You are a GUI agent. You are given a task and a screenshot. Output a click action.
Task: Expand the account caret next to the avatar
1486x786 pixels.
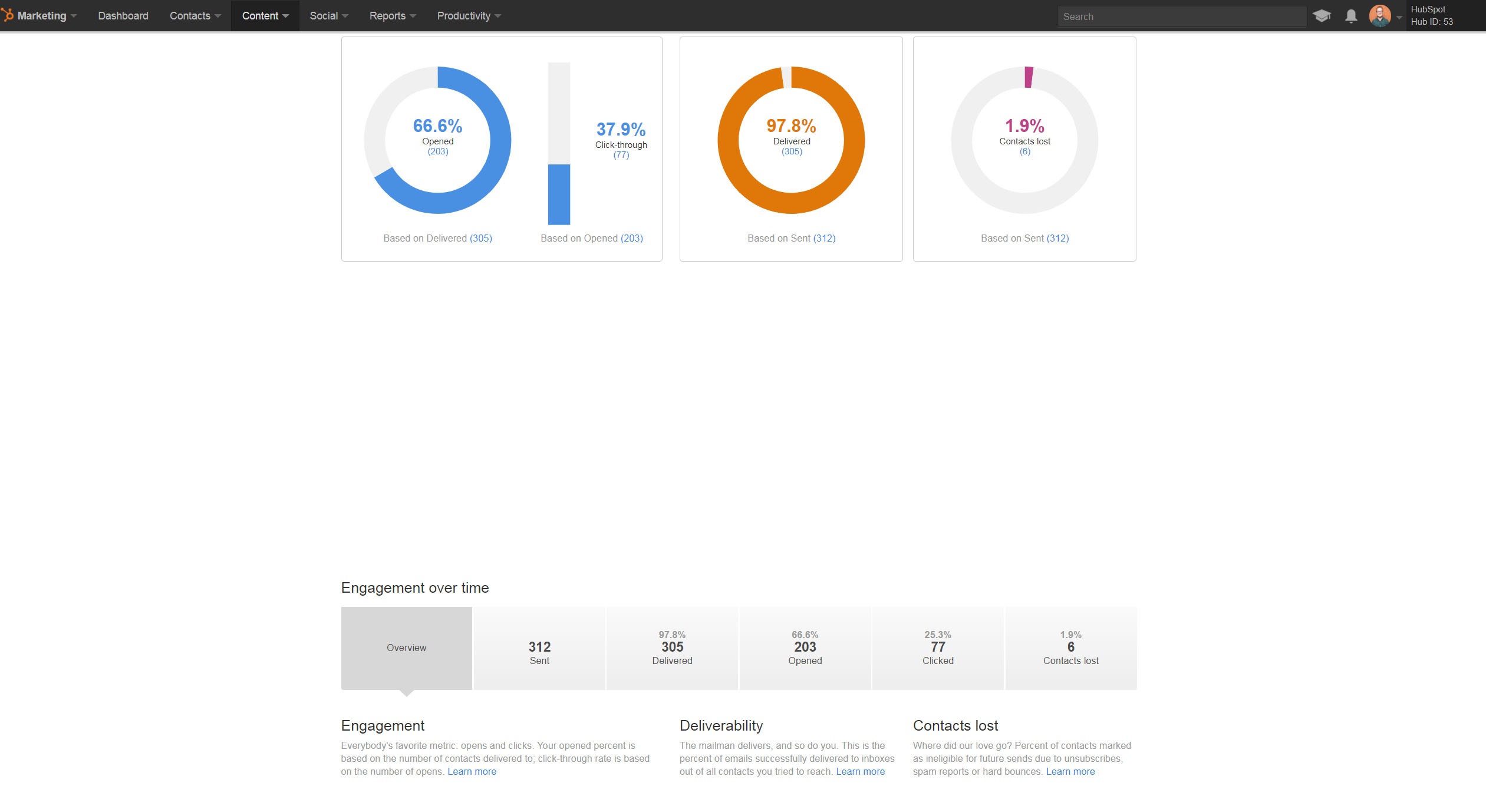coord(1398,16)
